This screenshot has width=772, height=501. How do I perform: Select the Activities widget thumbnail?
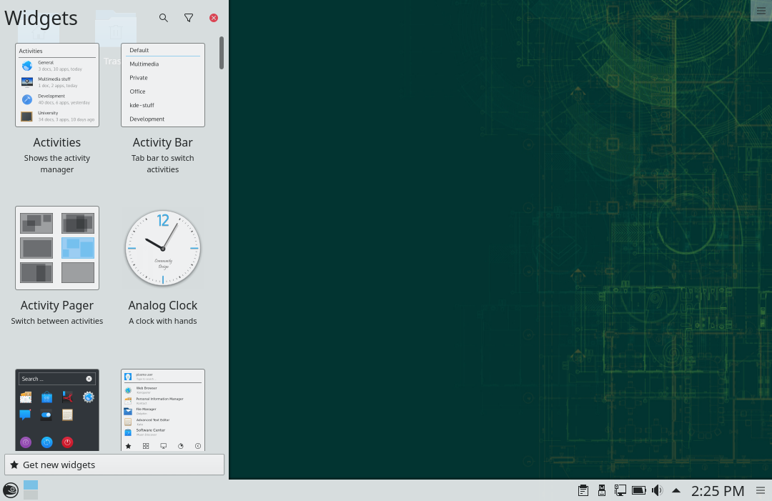pyautogui.click(x=57, y=85)
